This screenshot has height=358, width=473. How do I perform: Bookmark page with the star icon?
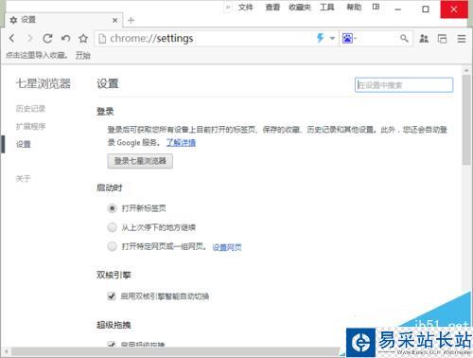pos(83,38)
